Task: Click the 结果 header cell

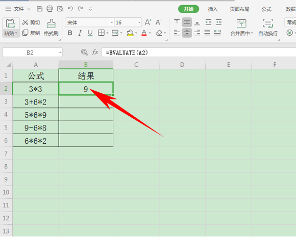Action: click(86, 76)
